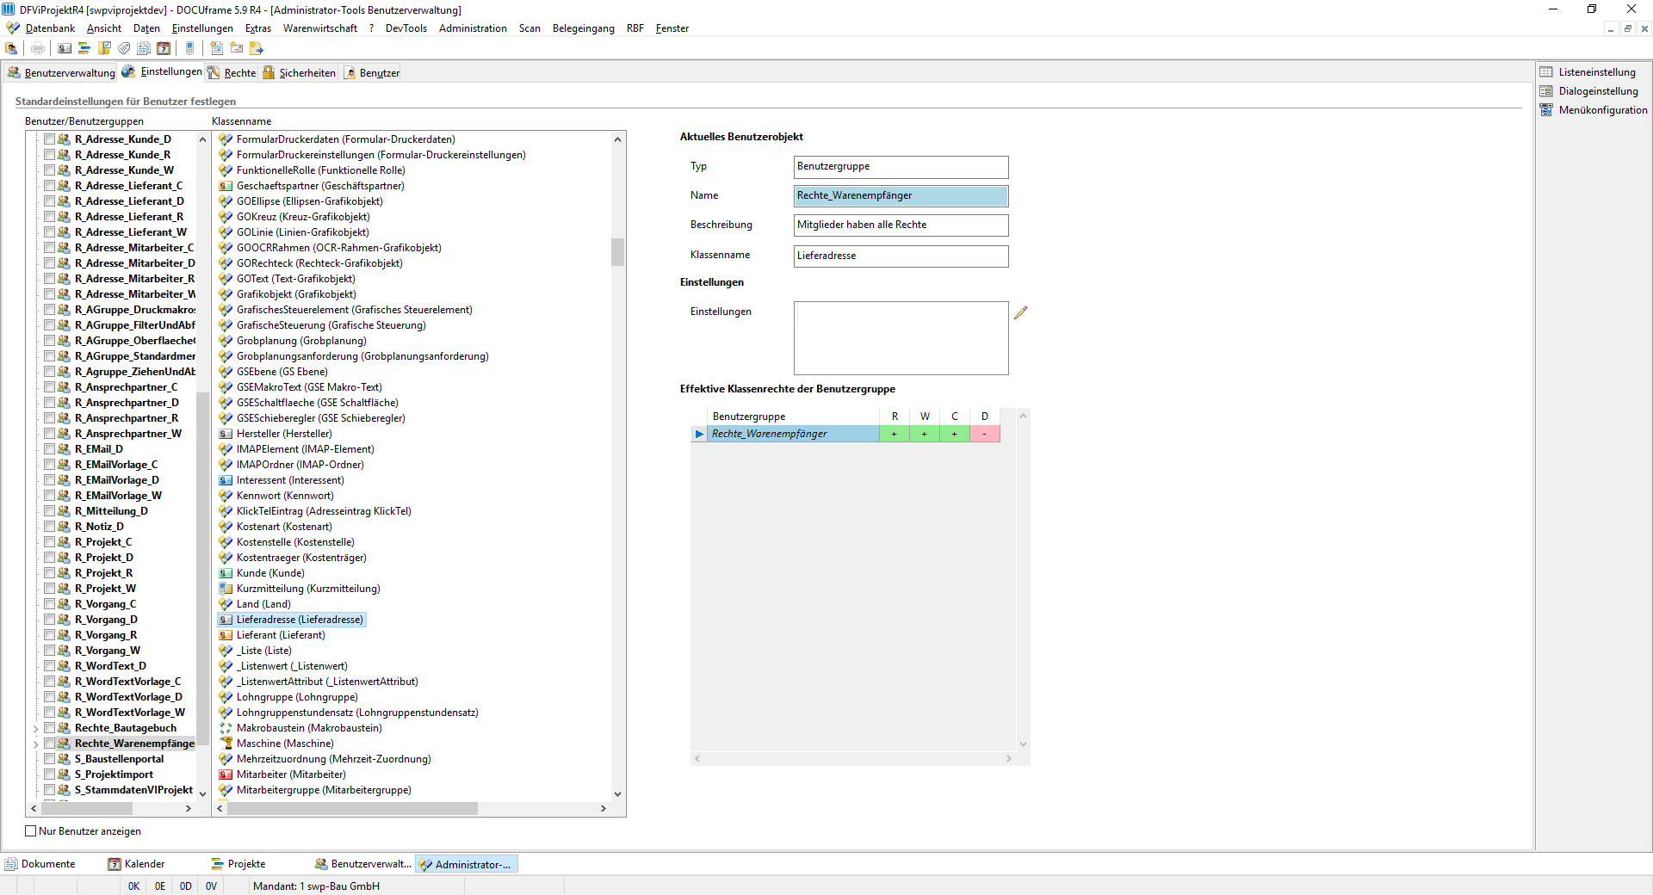The image size is (1653, 895).
Task: Open the contact card toolbar icon
Action: [x=65, y=48]
